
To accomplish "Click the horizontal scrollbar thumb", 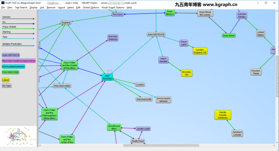I will point(161,146).
